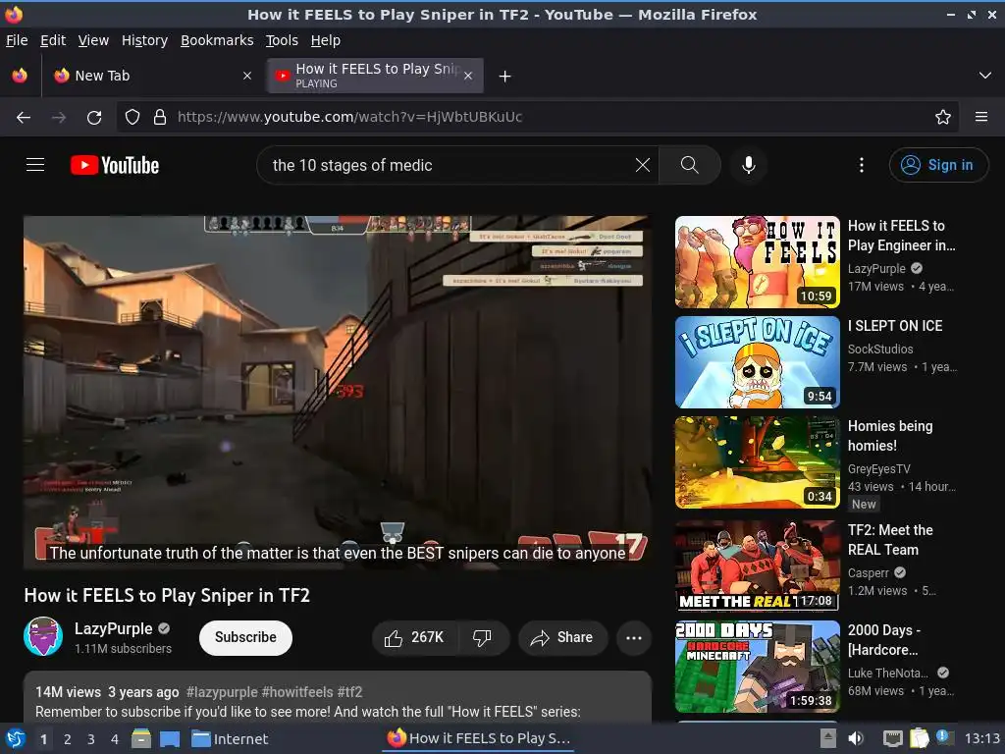Go to the YouTube home logo
The width and height of the screenshot is (1005, 754).
(115, 165)
